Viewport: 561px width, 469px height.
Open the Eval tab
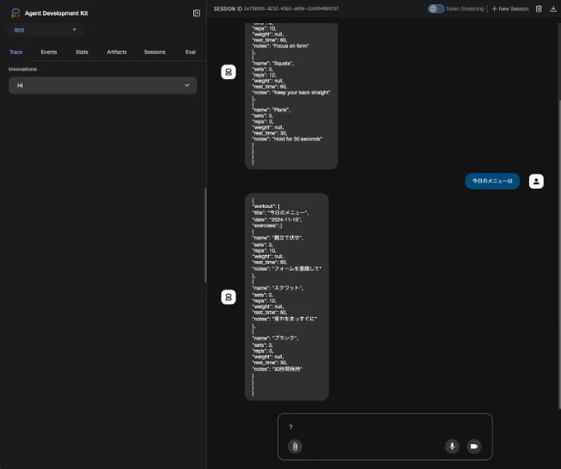point(191,52)
